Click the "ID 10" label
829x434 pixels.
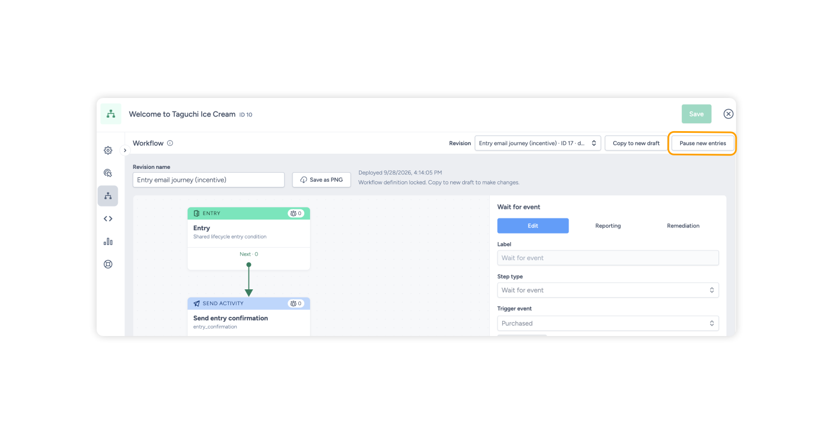246,115
